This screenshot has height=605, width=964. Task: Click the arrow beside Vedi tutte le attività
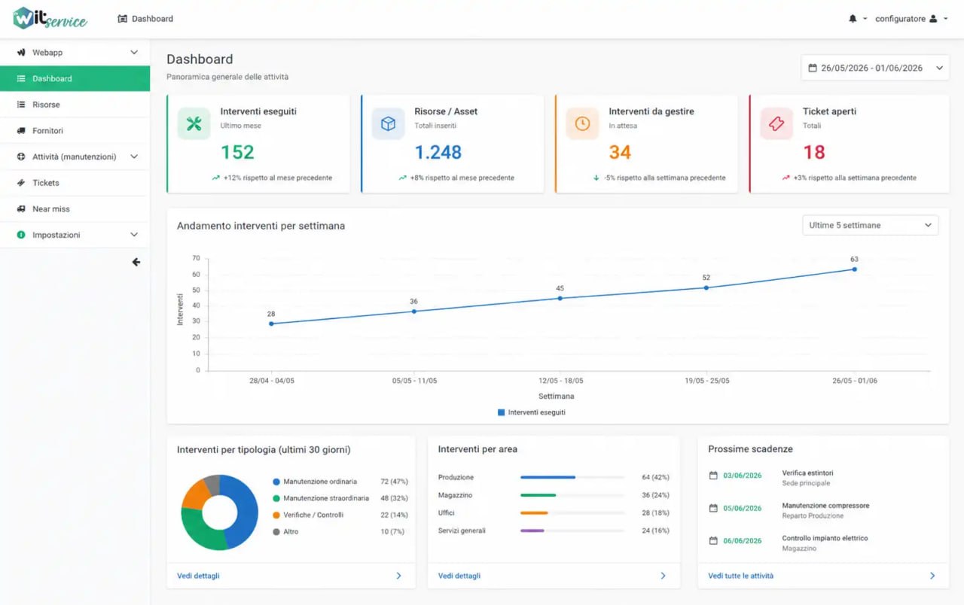point(932,576)
